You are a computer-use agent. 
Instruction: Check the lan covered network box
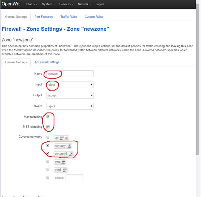tap(48, 137)
